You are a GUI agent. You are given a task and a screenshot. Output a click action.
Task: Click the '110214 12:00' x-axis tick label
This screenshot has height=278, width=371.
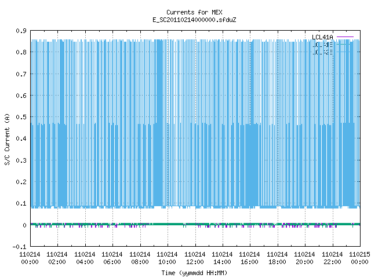pyautogui.click(x=195, y=258)
